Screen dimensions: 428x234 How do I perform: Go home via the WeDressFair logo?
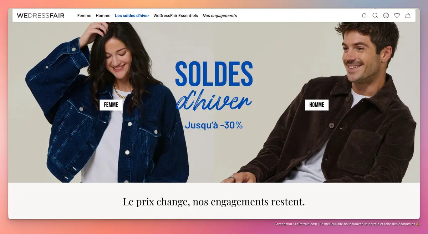[x=41, y=16]
